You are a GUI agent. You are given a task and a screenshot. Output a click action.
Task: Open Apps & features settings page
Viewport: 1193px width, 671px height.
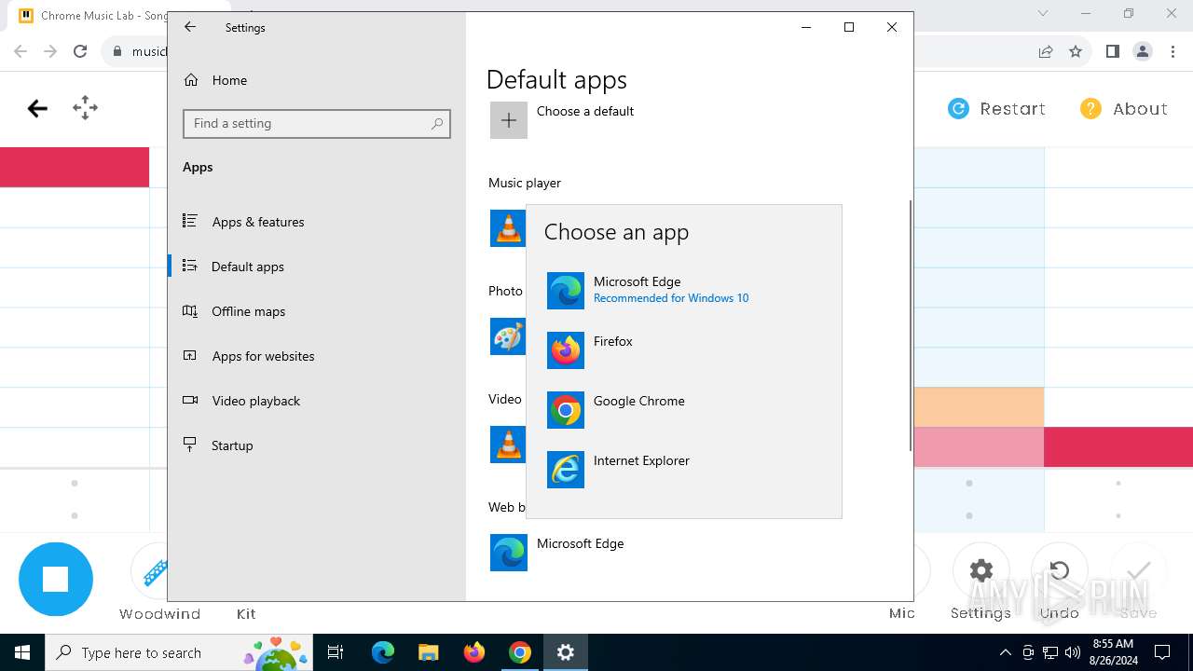pyautogui.click(x=317, y=222)
